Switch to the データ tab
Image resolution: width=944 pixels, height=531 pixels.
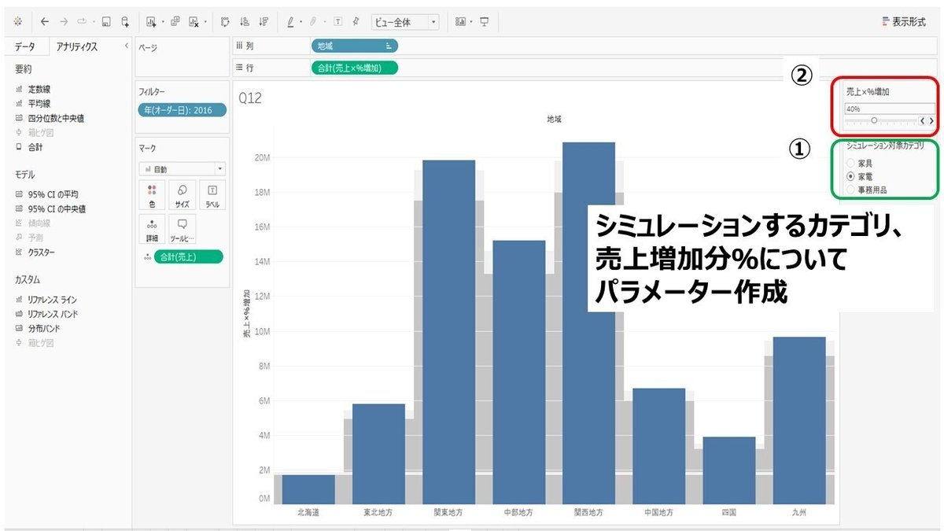coord(26,46)
